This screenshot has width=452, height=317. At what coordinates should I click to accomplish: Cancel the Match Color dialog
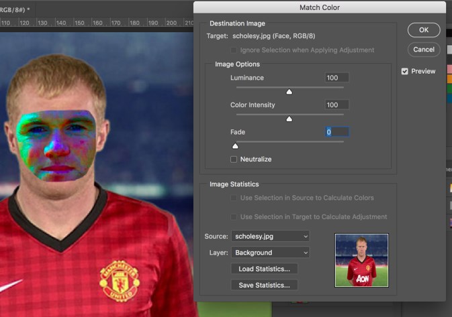point(424,50)
